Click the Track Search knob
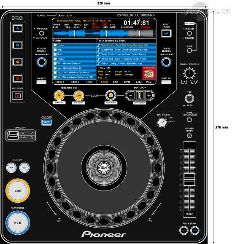 [x=166, y=62]
